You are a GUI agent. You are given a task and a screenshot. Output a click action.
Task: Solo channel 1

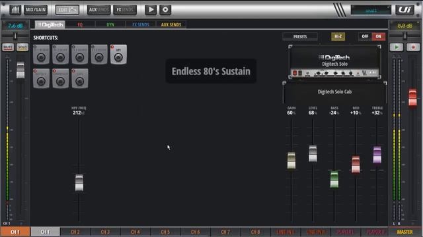coord(22,47)
